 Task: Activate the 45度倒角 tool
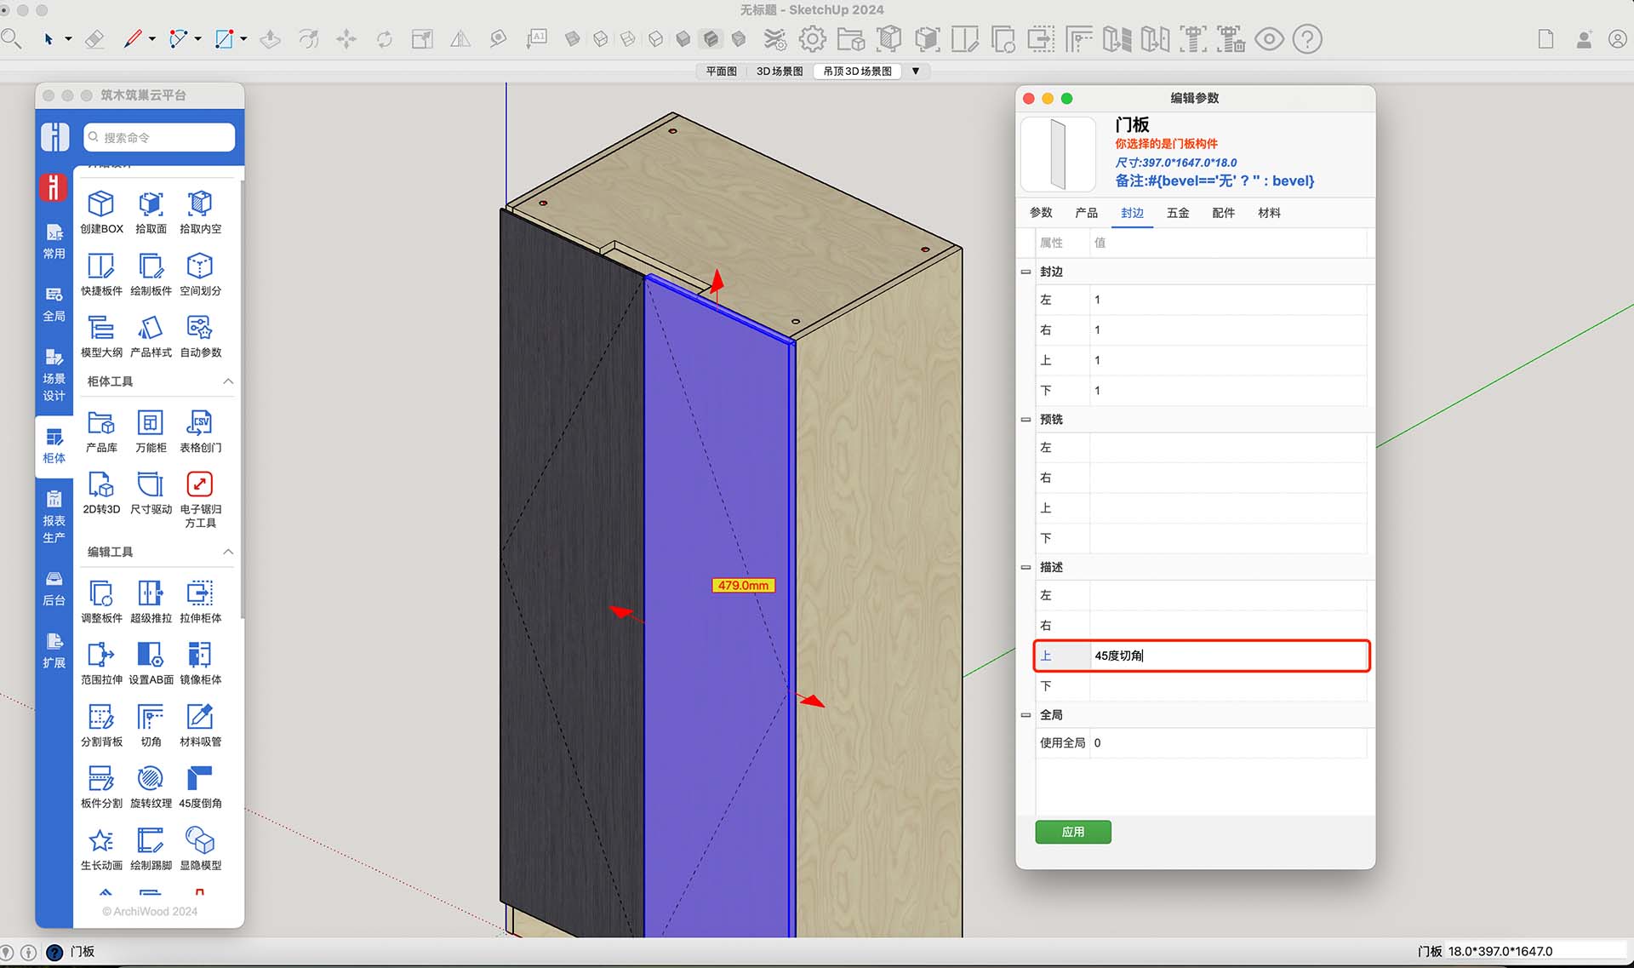200,778
